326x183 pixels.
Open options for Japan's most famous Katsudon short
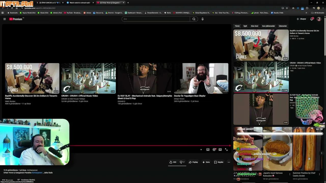tap(290, 174)
